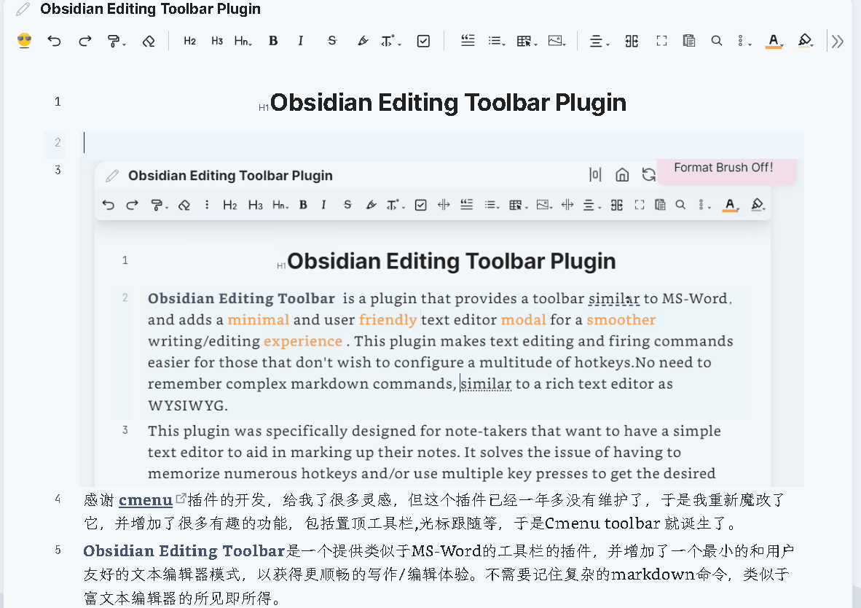Open search with top toolbar magnifier
The image size is (861, 608).
click(x=717, y=41)
